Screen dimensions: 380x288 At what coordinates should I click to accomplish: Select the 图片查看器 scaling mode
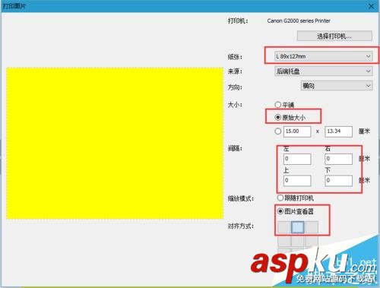(x=280, y=211)
